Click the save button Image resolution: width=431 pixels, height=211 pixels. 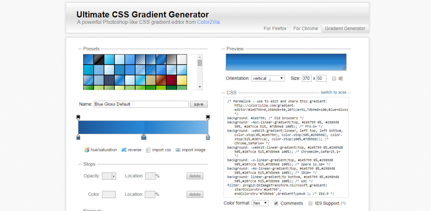199,104
